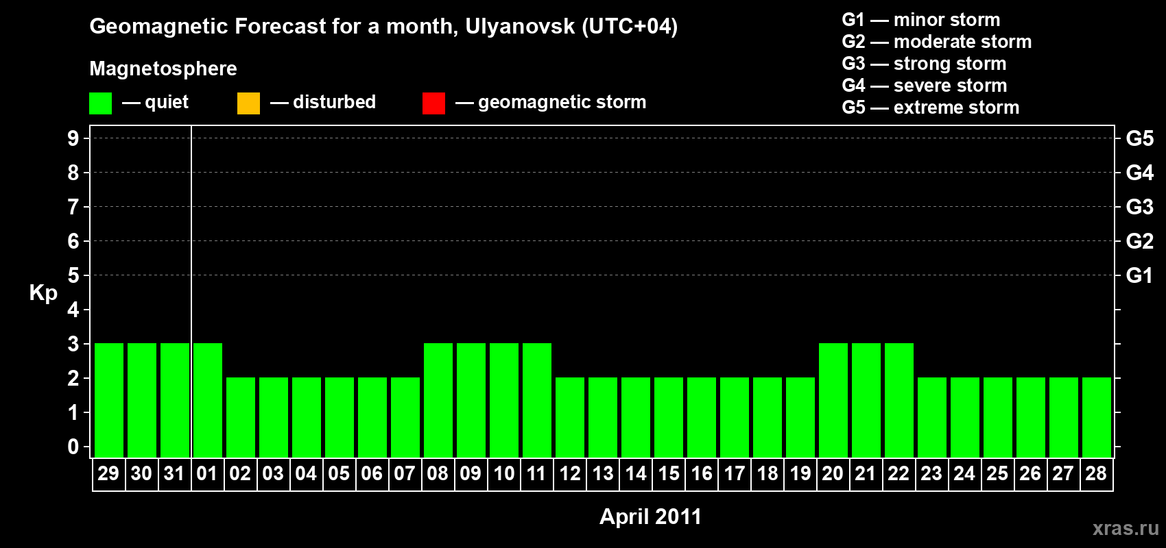This screenshot has width=1166, height=548.
Task: Click the 'G1 — minor storm' legend entry
Action: click(x=920, y=20)
